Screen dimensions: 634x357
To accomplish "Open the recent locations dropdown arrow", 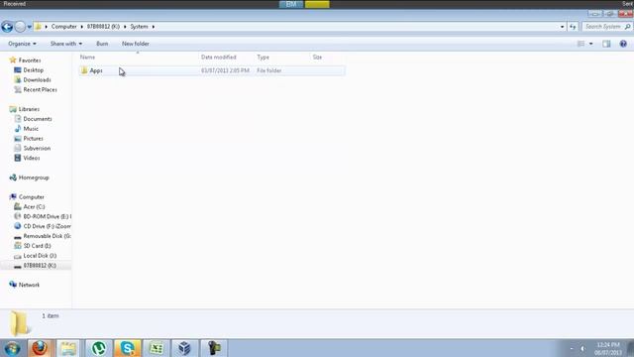I will tap(29, 27).
